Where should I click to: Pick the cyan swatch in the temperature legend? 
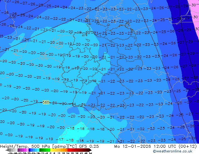coord(38,150)
